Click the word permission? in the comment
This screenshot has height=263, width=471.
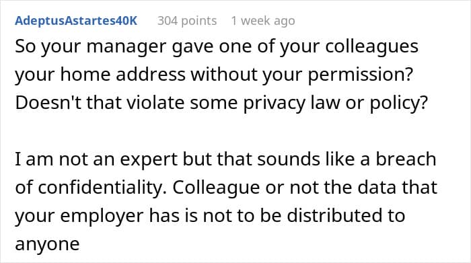(x=361, y=75)
